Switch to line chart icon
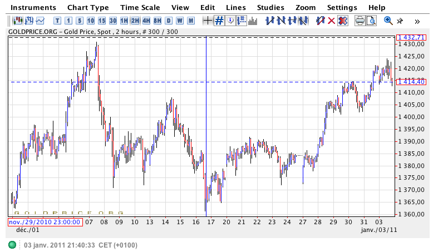Viewport: 443px width, 252px height. pos(40,21)
